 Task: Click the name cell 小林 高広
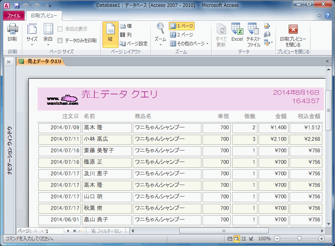tap(107, 139)
